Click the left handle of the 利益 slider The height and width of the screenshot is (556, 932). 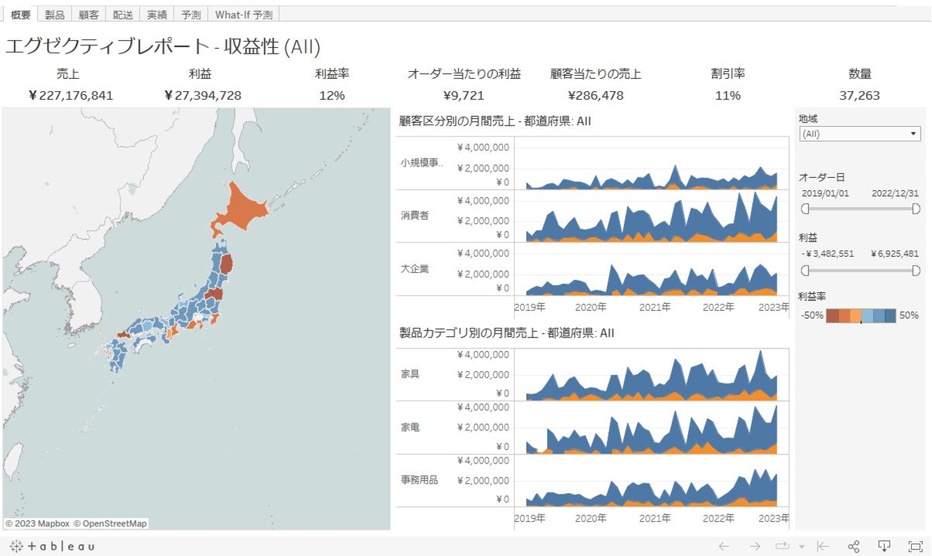pos(805,270)
